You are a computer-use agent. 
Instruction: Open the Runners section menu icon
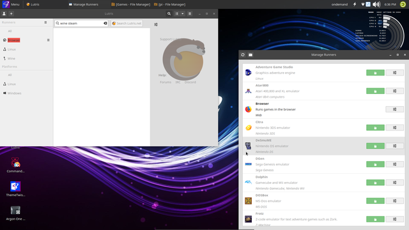pyautogui.click(x=45, y=22)
